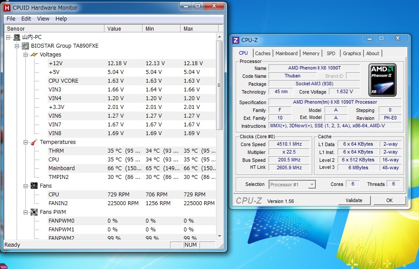Click the AMD Phenom II logo image

383,79
